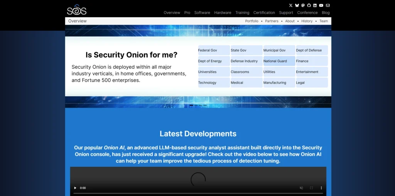Select the Technology tile
This screenshot has width=395, height=196.
click(214, 83)
